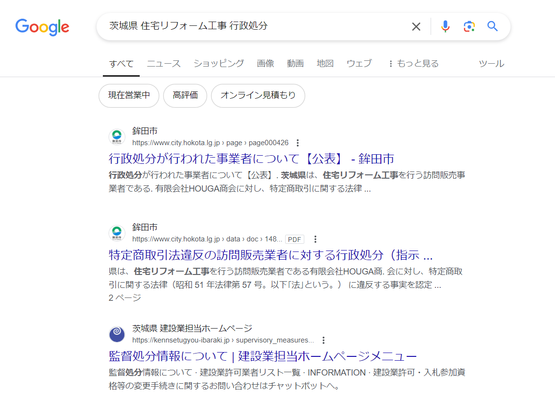This screenshot has height=411, width=555.
Task: Open the 動画 results tab
Action: tap(295, 64)
